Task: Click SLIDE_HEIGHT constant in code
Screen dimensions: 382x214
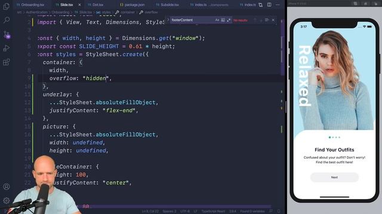Action: coord(99,46)
